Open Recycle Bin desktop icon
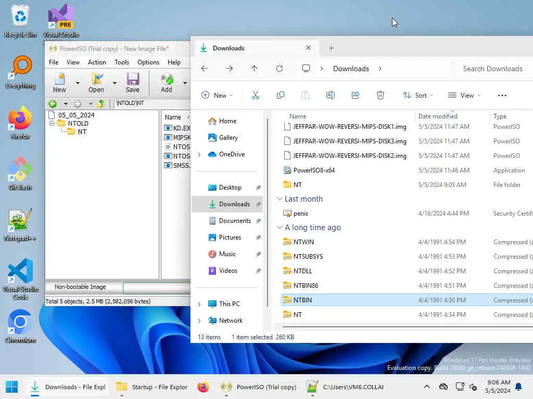The width and height of the screenshot is (533, 399). coord(20,20)
